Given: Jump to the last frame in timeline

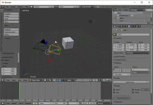Looking at the screenshot, I should [x=95, y=103].
